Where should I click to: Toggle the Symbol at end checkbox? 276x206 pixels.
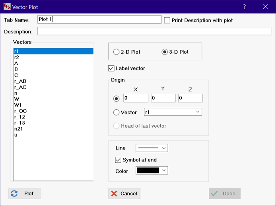pyautogui.click(x=118, y=160)
